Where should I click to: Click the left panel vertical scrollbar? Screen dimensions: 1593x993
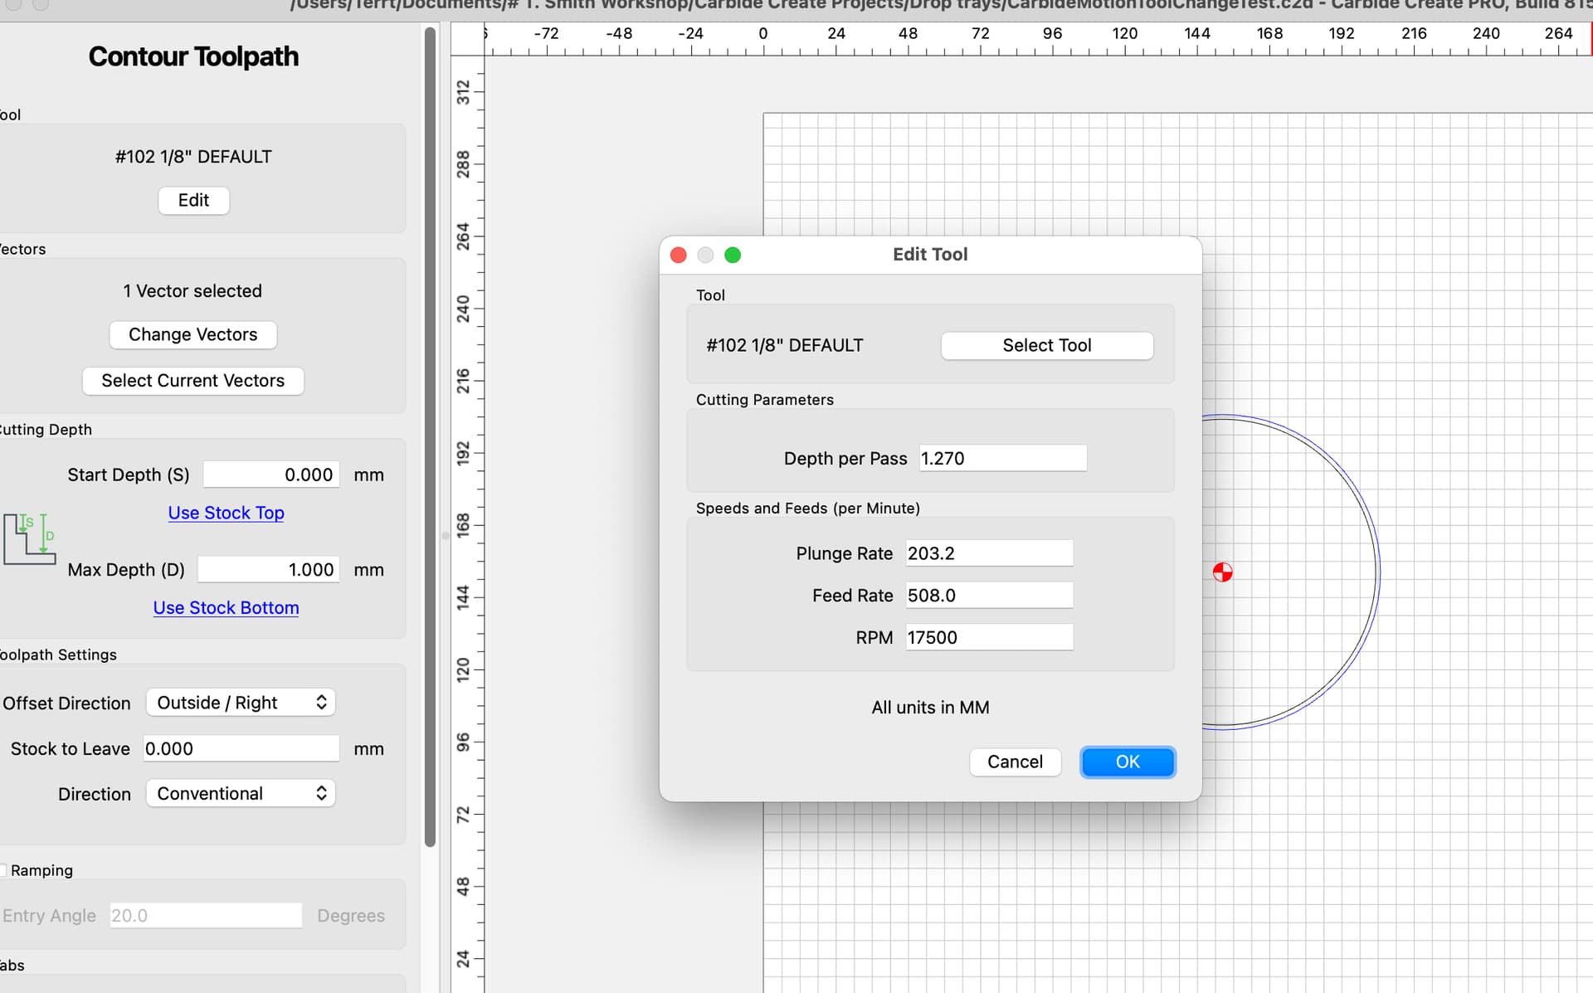point(430,436)
